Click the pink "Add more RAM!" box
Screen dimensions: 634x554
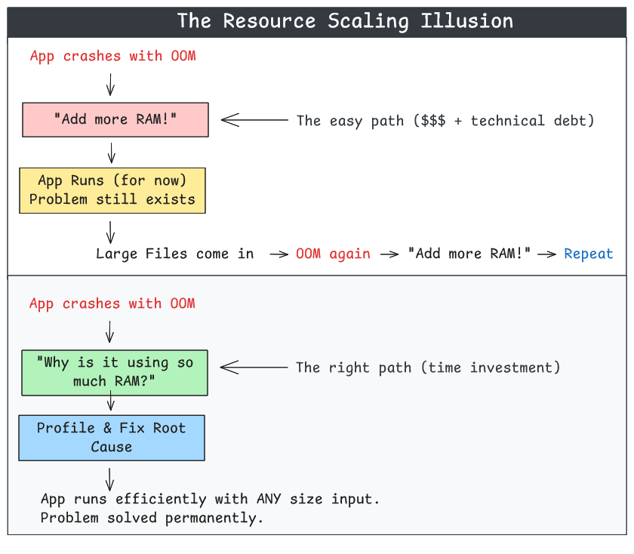point(115,119)
